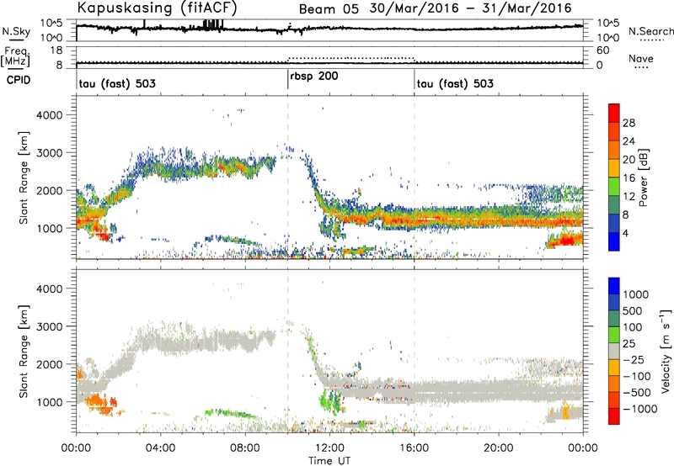
Task: Click the "3000" tick of the power panel
Action: [50, 153]
